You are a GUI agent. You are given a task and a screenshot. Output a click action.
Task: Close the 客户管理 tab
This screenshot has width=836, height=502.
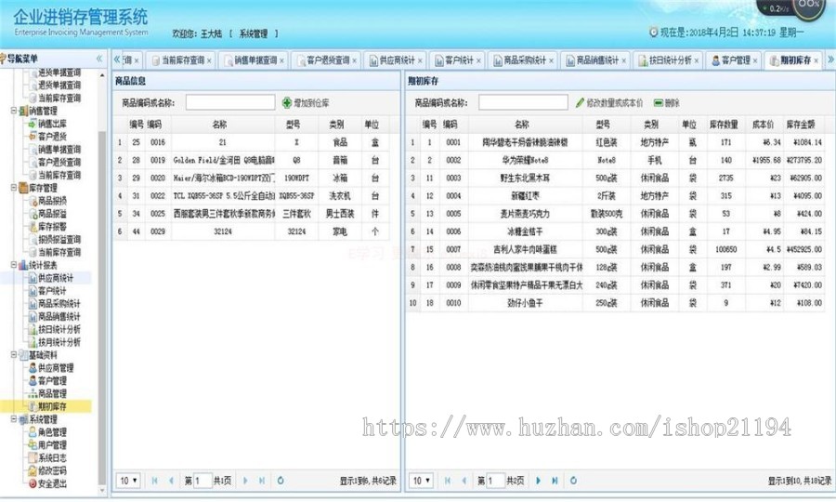[x=755, y=60]
